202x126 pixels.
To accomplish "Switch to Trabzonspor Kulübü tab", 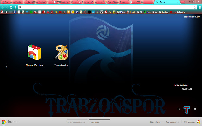I will [x=13, y=2].
